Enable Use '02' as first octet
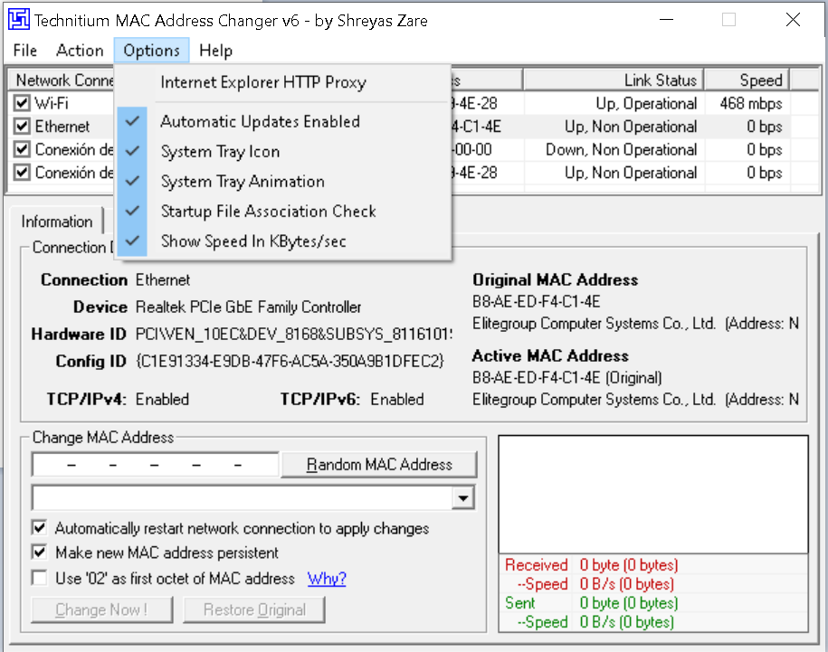This screenshot has width=828, height=652. pyautogui.click(x=39, y=578)
